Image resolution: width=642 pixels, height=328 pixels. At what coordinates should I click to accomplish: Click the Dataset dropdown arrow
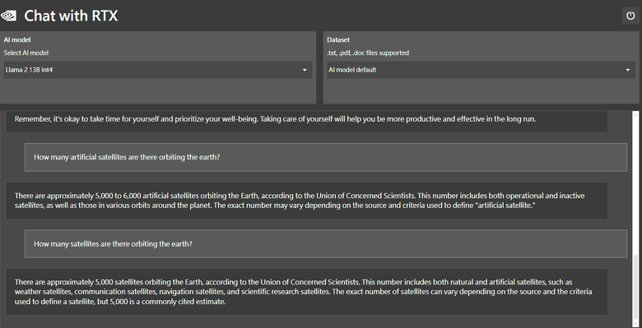pyautogui.click(x=628, y=70)
